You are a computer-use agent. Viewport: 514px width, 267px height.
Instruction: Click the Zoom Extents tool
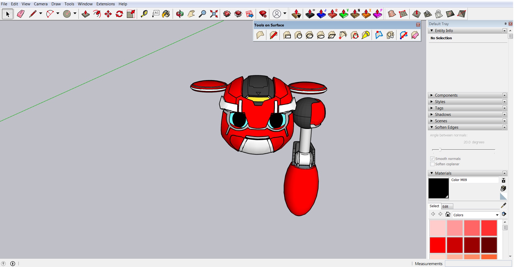coord(214,14)
